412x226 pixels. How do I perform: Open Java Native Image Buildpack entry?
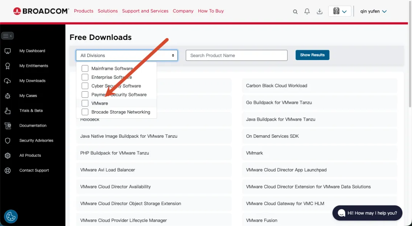(x=154, y=136)
